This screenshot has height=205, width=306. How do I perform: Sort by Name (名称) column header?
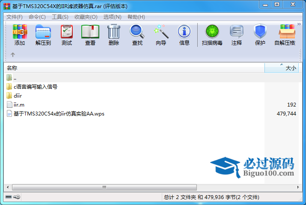[x=134, y=68]
